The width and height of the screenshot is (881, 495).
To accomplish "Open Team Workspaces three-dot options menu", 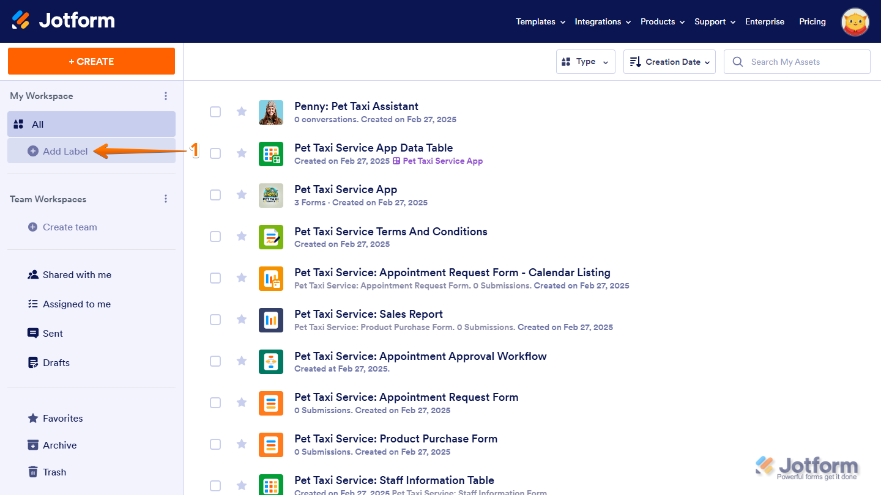I will 165,199.
